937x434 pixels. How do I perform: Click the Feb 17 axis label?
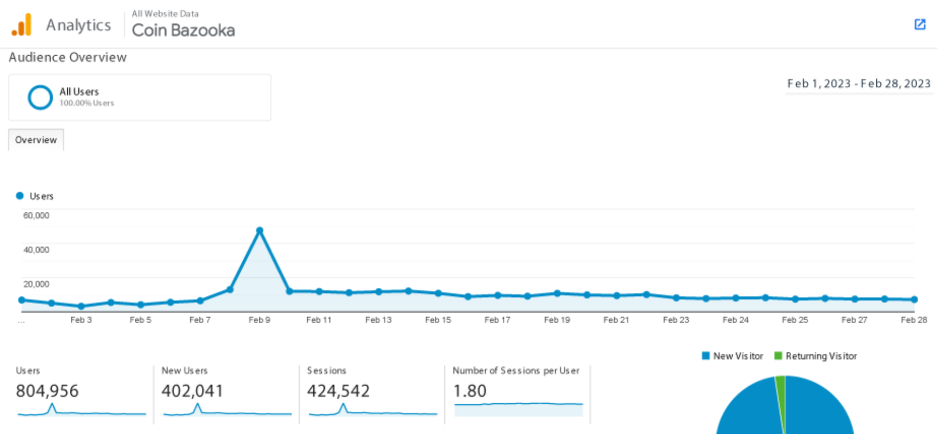pyautogui.click(x=497, y=320)
